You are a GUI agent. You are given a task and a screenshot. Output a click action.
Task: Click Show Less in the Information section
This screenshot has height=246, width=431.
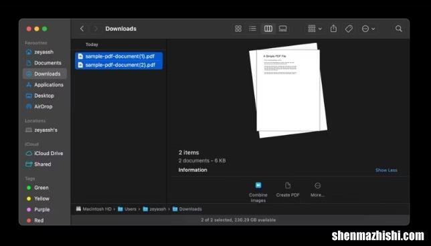[x=386, y=170]
